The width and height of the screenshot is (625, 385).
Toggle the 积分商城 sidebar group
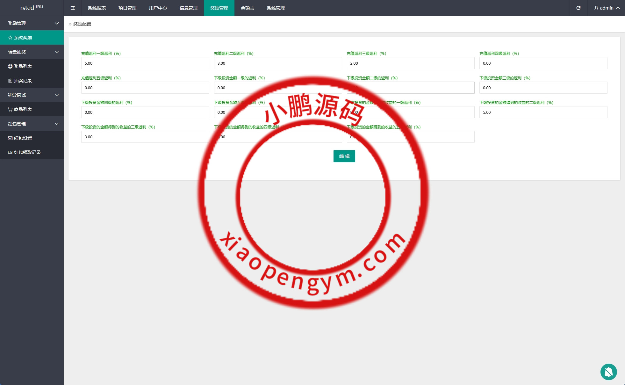point(32,95)
